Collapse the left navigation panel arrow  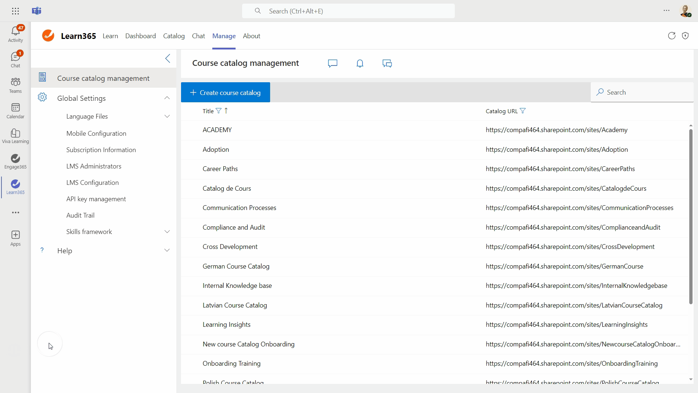coord(168,58)
